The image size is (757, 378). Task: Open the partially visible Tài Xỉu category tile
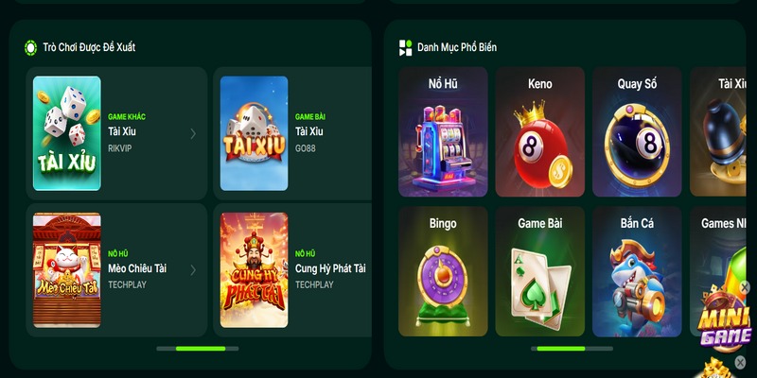point(718,131)
